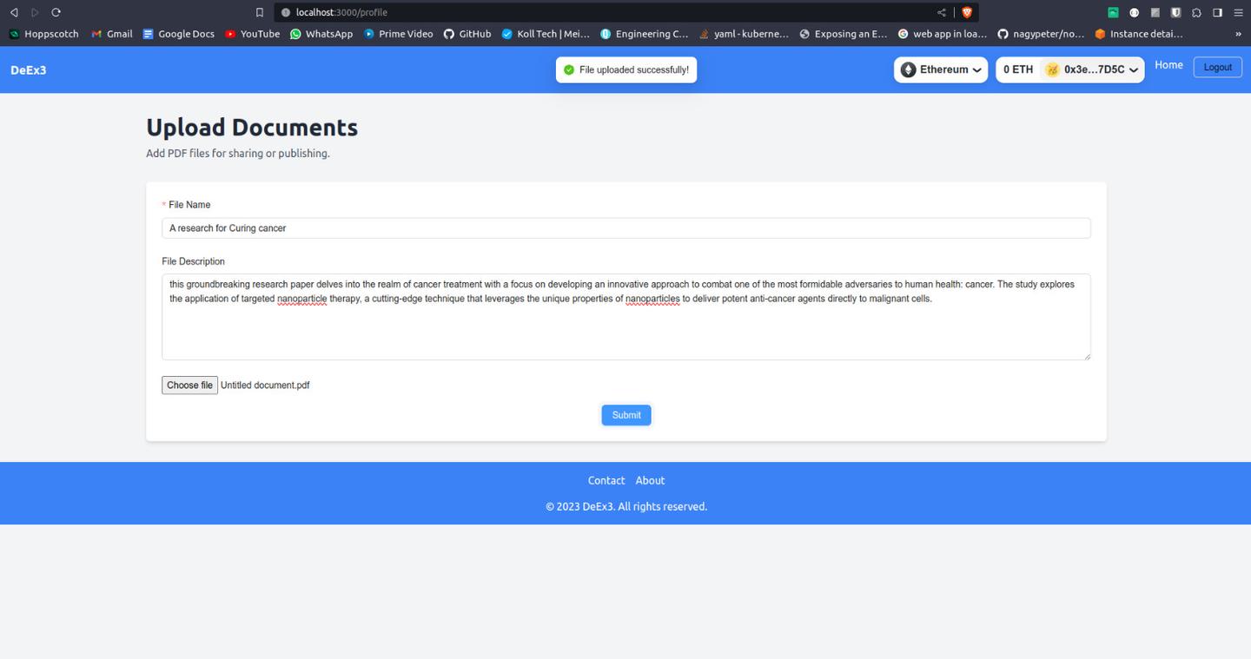This screenshot has width=1251, height=659.
Task: Open the Contact footer link
Action: click(606, 480)
